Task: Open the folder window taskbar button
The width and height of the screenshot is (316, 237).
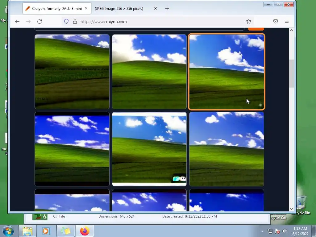Action: click(x=66, y=231)
